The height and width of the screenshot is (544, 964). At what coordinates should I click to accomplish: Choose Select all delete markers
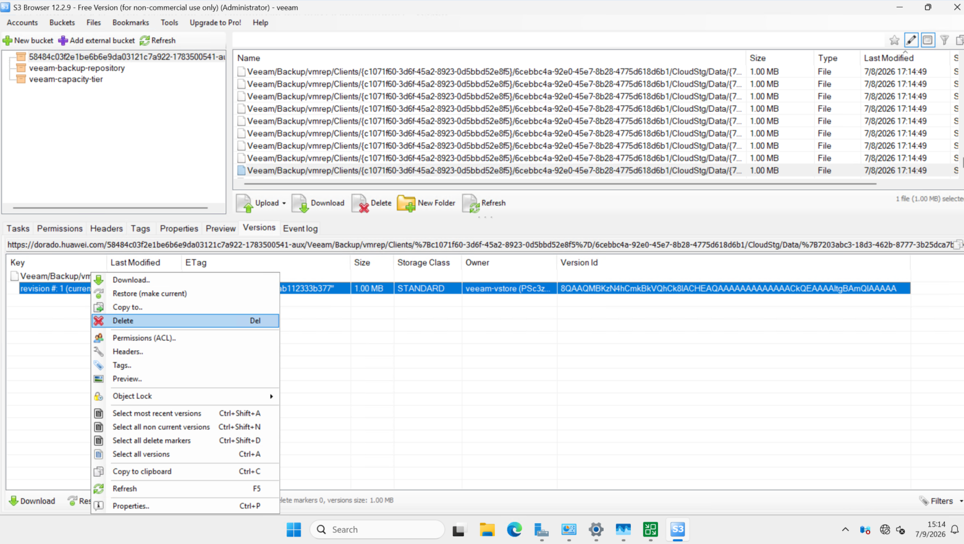185,441
